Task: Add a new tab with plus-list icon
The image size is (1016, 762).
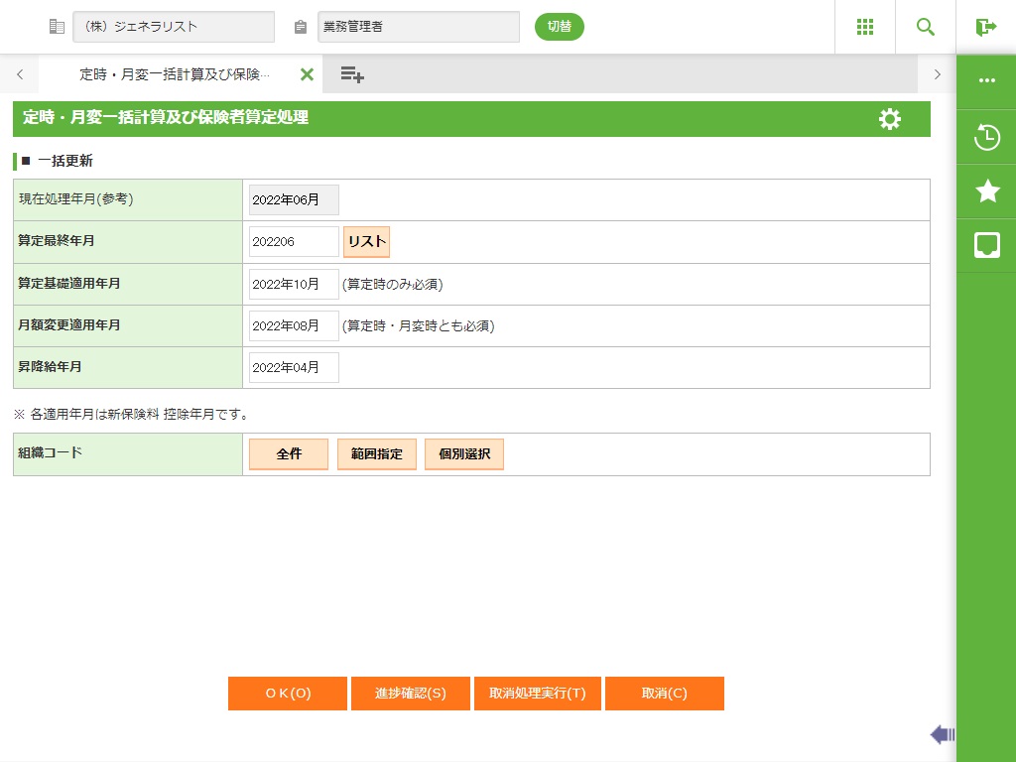Action: click(352, 74)
